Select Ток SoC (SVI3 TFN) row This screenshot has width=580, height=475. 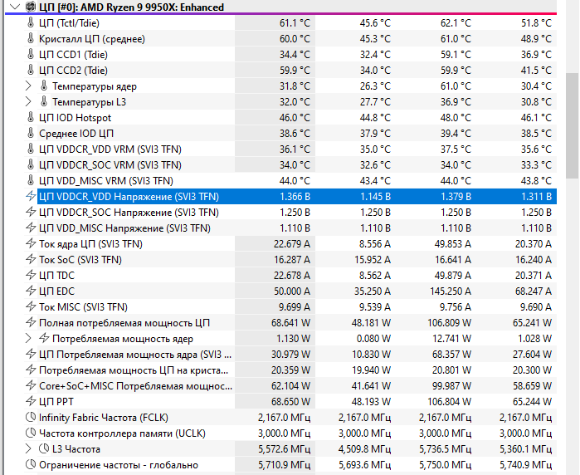pos(290,260)
